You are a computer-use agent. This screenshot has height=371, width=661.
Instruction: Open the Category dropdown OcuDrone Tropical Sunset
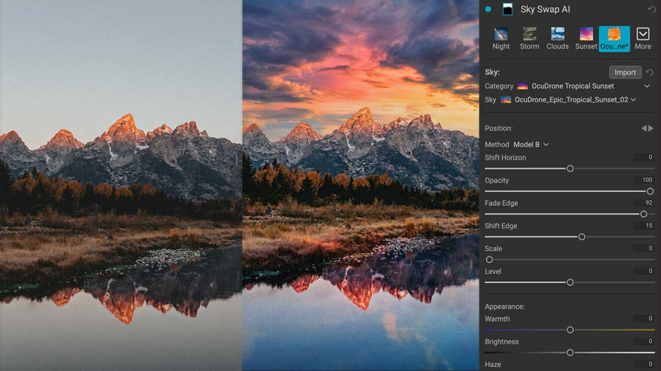point(590,86)
